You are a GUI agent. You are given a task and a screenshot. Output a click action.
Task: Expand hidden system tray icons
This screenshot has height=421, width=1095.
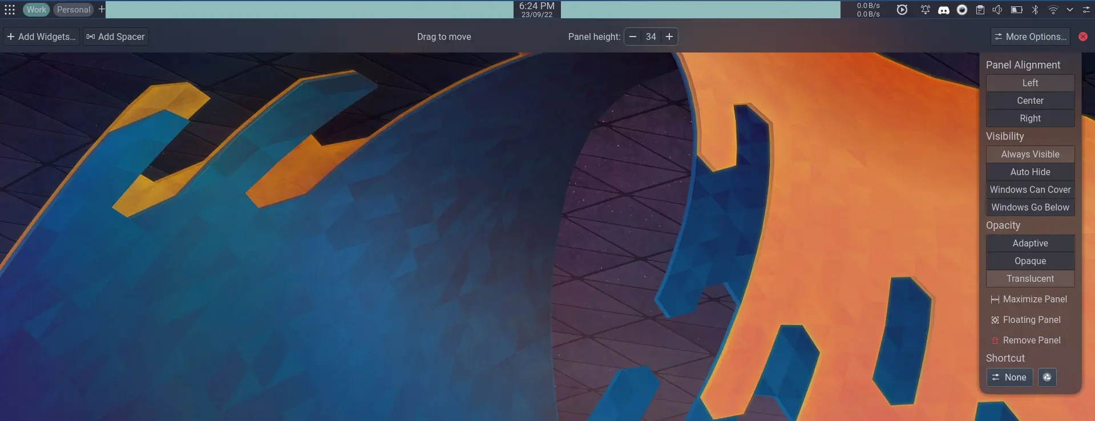click(1070, 10)
